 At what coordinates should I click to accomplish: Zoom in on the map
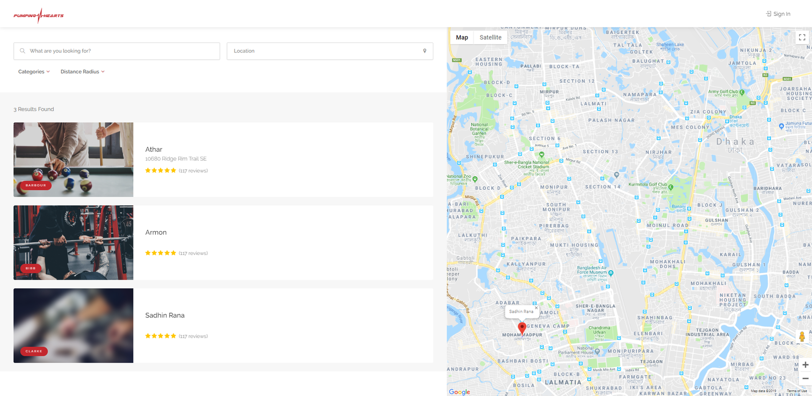click(805, 365)
